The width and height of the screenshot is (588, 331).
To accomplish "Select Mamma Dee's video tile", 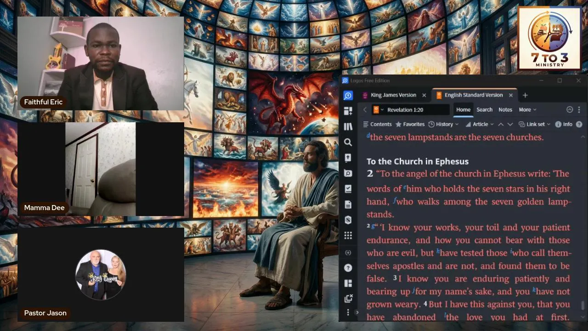I will (101, 169).
